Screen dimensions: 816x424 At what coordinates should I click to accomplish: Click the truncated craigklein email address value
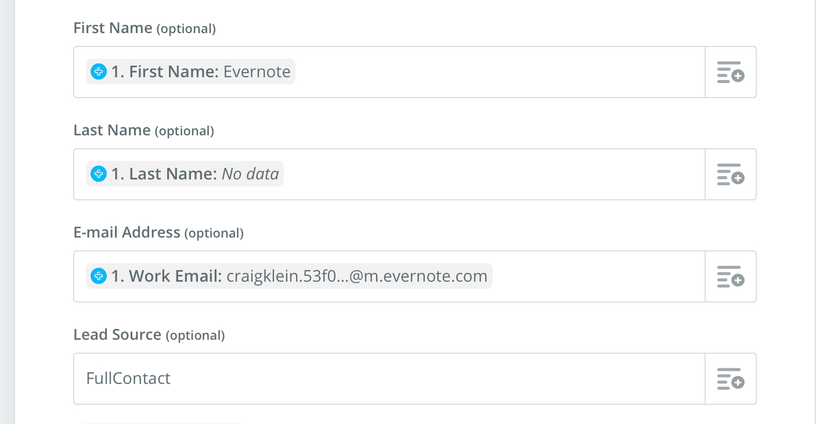[356, 276]
